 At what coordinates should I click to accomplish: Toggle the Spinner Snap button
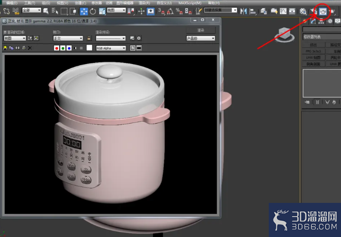tap(188, 11)
